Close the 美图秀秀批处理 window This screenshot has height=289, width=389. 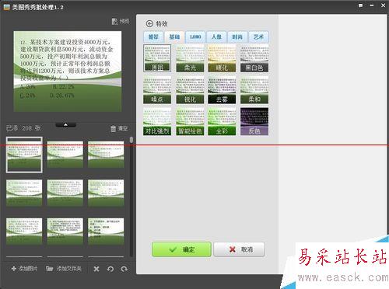pyautogui.click(x=383, y=5)
